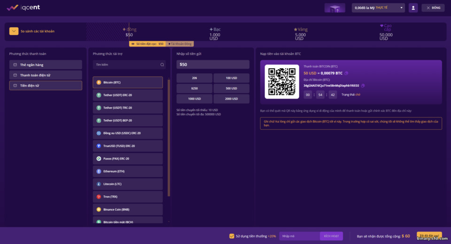Click the ĐÓNG close button
Screen dimensions: 451x244
[433, 8]
